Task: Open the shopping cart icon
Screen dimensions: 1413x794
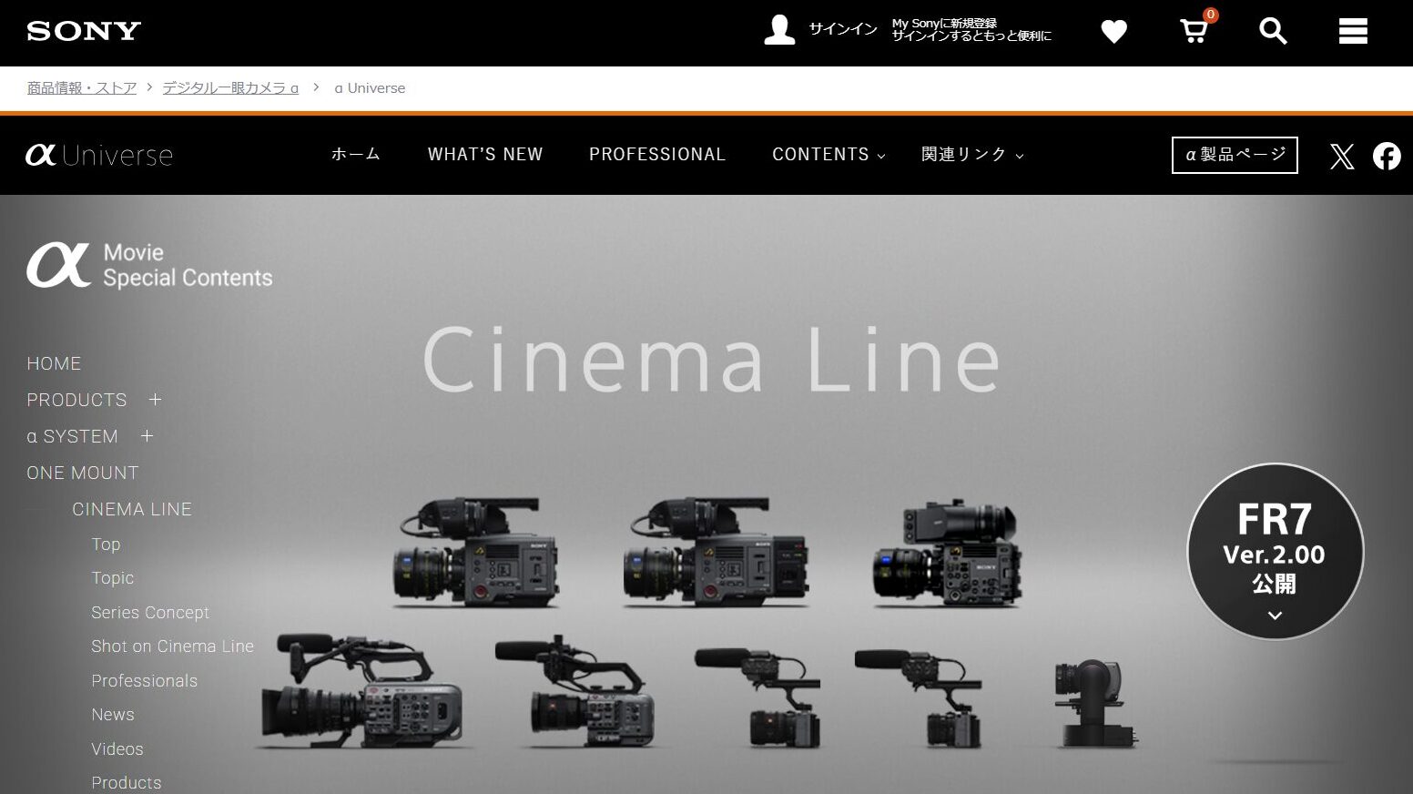Action: (x=1194, y=32)
